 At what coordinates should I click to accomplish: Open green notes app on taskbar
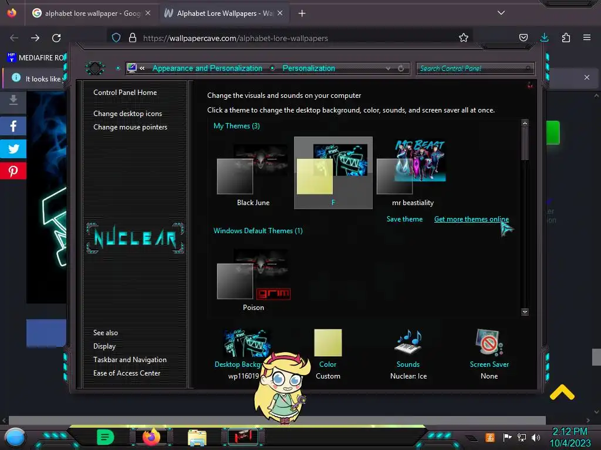(106, 437)
